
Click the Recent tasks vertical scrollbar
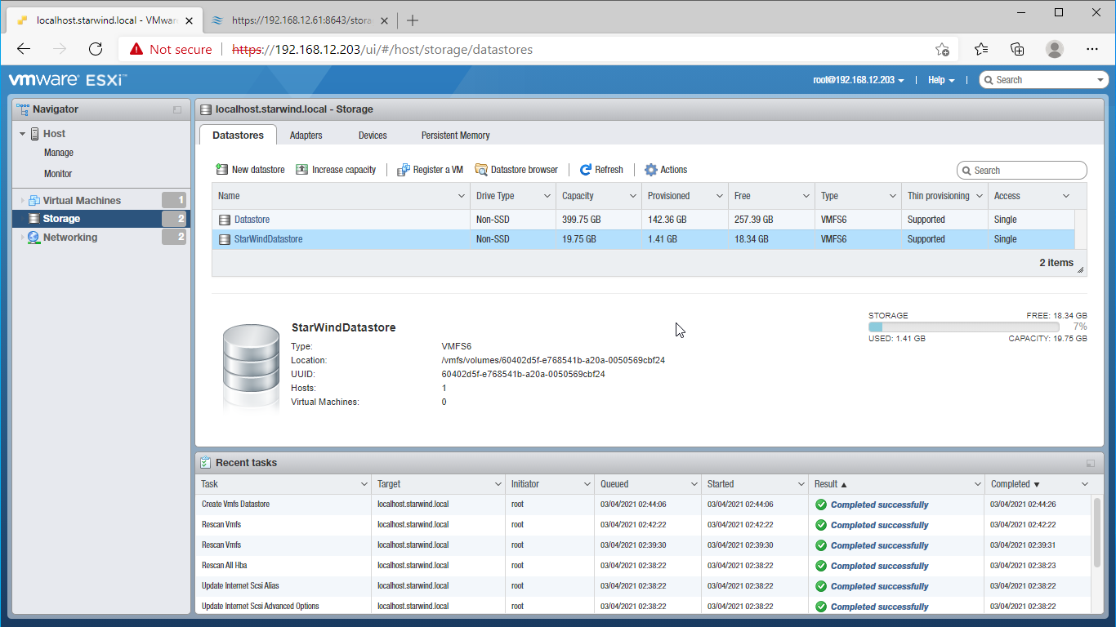click(1098, 531)
